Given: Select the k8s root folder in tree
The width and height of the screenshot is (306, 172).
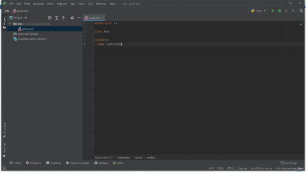Looking at the screenshot, I should [x=44, y=24].
